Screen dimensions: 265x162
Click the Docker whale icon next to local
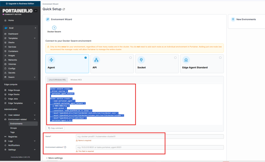(x=6, y=28)
